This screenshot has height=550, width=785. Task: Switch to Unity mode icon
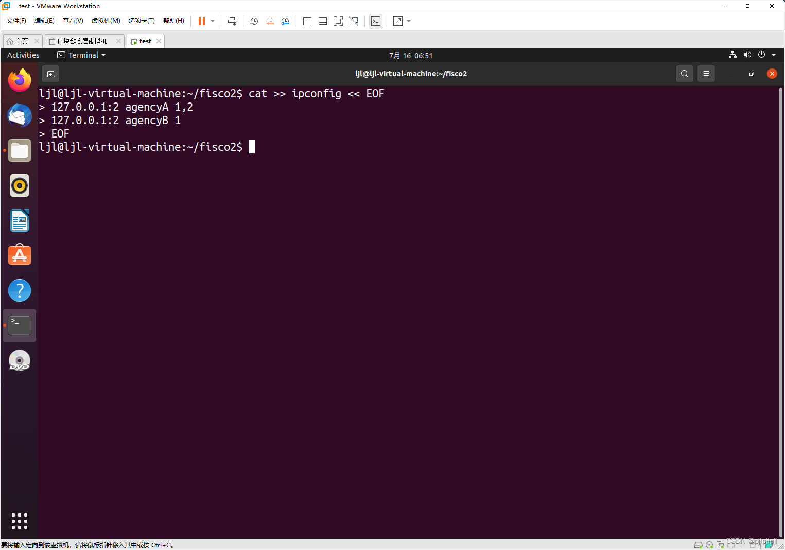354,21
